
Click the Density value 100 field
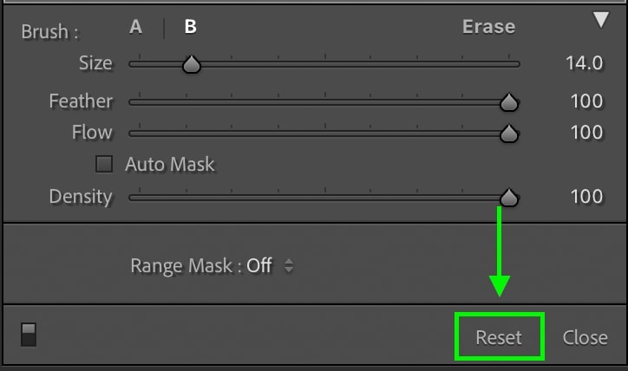point(586,197)
